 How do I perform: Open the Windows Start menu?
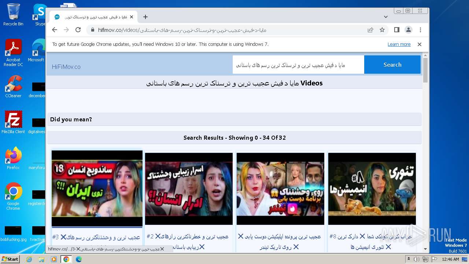(10, 259)
